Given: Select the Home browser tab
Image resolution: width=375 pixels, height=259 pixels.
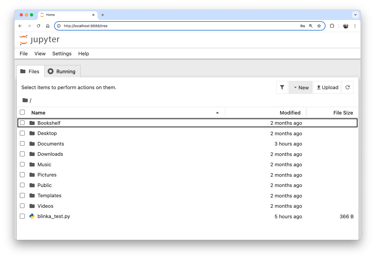Looking at the screenshot, I should click(68, 15).
